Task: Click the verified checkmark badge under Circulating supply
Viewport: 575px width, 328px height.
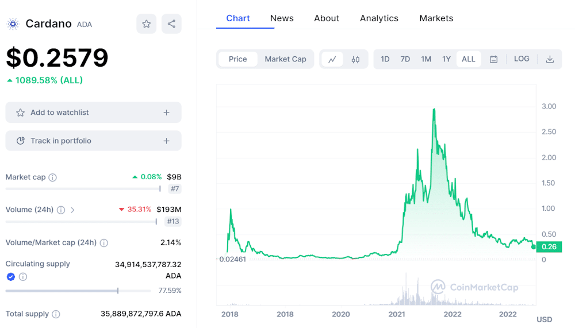Action: (x=10, y=277)
